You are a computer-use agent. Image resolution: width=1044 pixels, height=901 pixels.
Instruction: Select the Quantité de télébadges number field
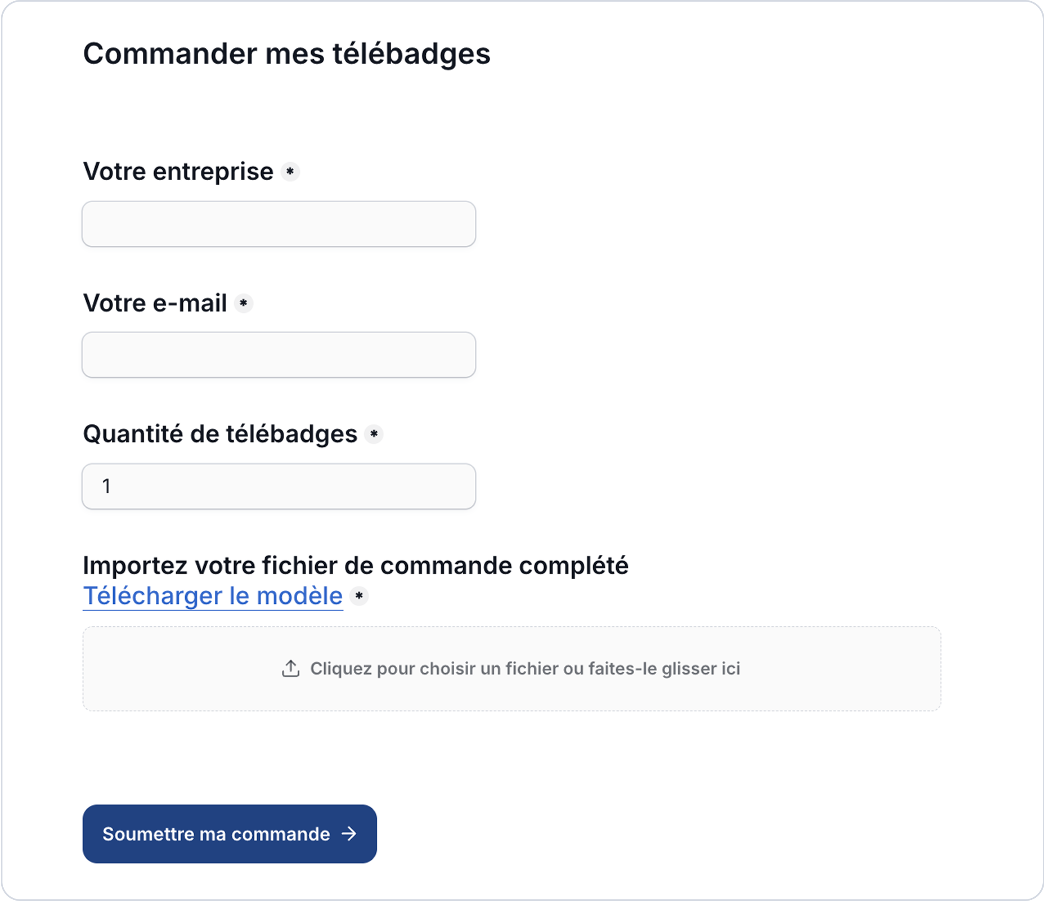coord(278,486)
